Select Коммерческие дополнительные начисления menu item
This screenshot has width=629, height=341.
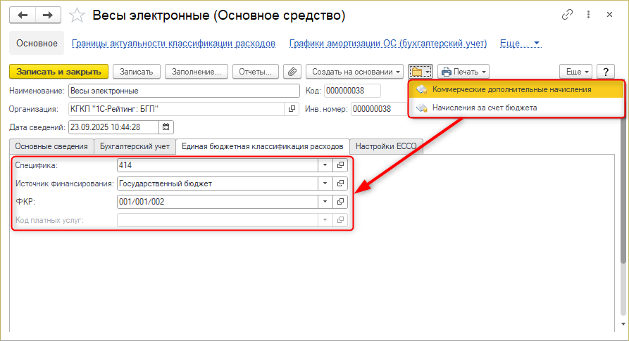point(511,89)
